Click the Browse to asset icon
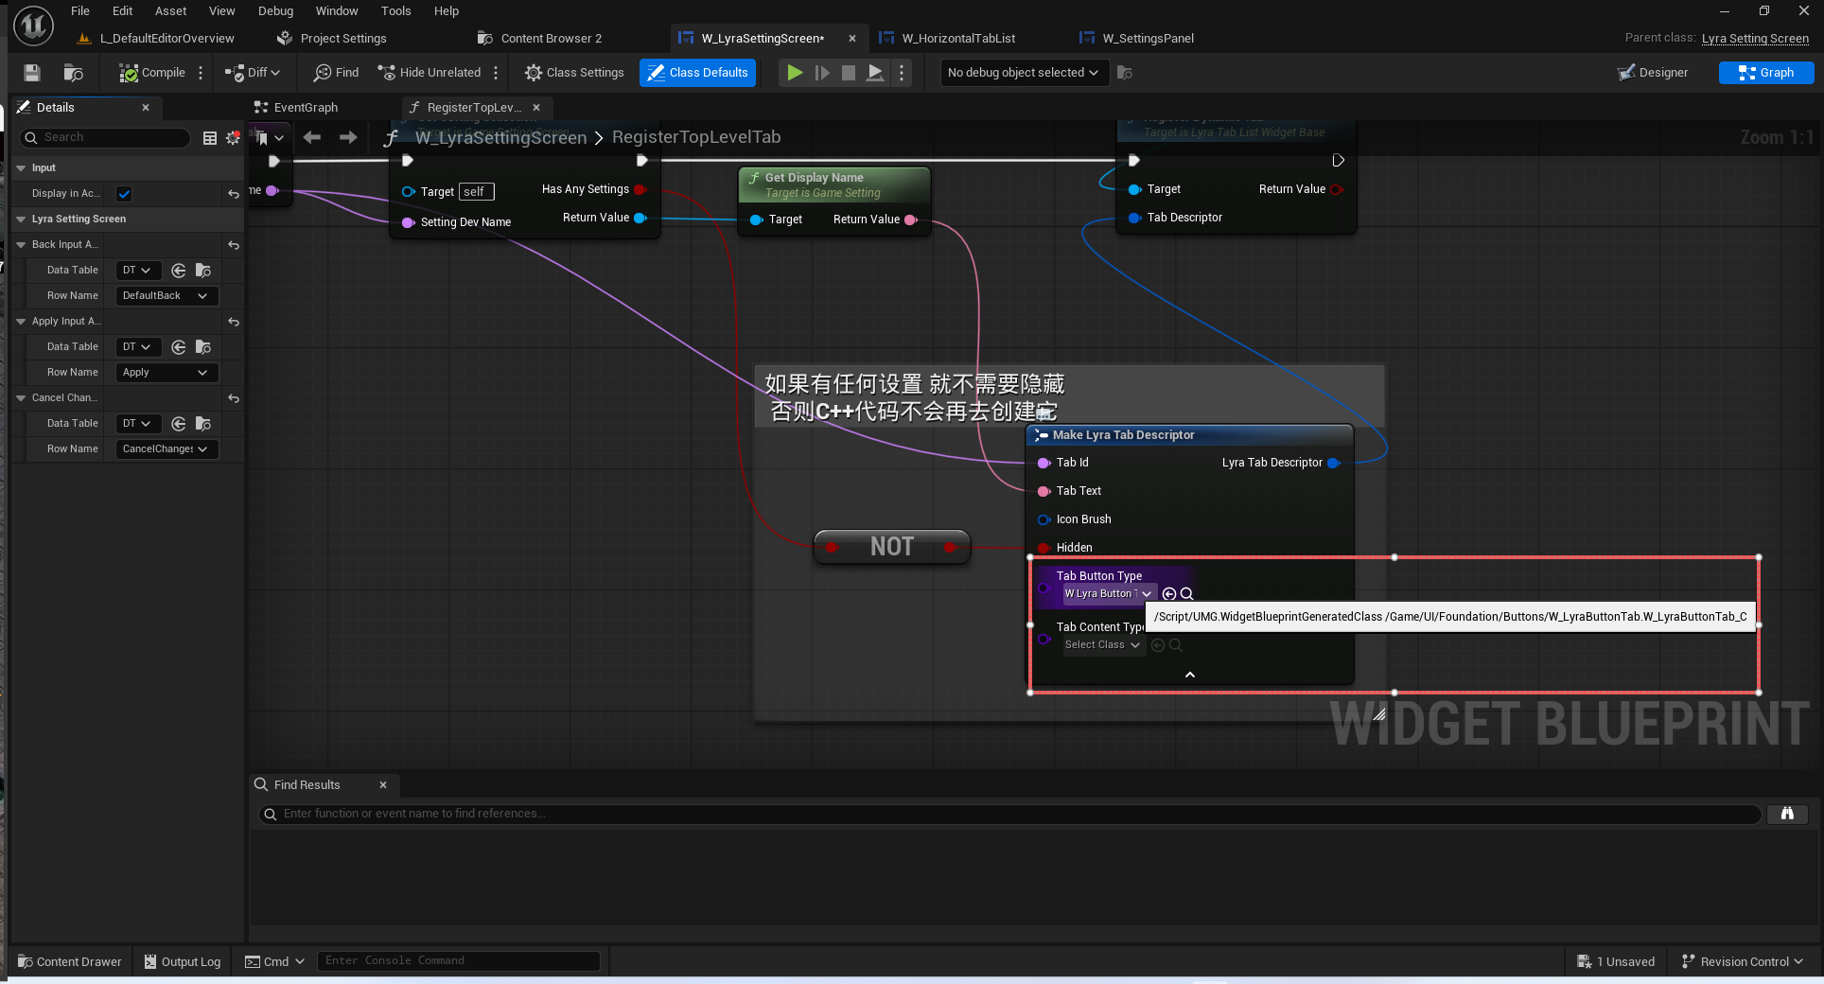The width and height of the screenshot is (1824, 984). (x=73, y=73)
